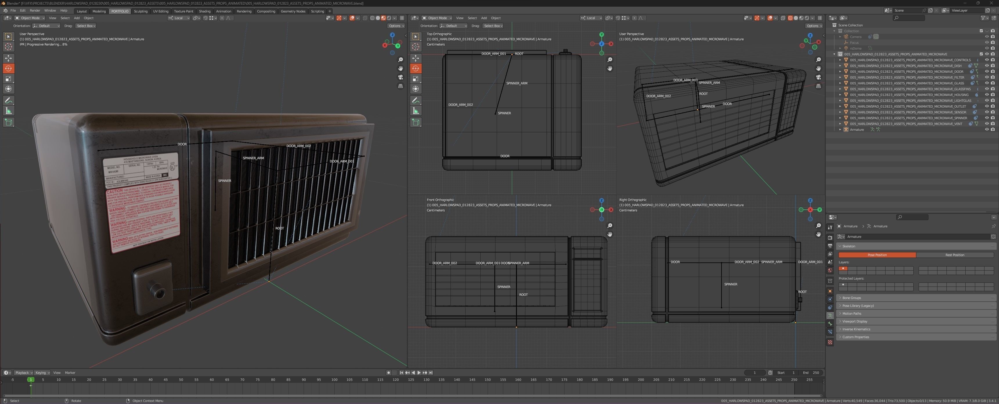Viewport: 999px width, 404px height.
Task: Select the Transform tool in left viewport
Action: click(8, 89)
